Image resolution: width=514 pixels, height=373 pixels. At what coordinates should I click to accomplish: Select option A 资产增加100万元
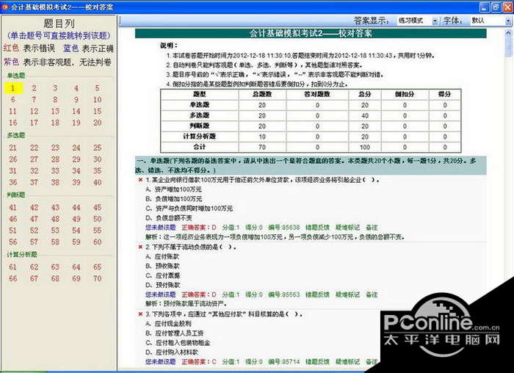tap(174, 189)
